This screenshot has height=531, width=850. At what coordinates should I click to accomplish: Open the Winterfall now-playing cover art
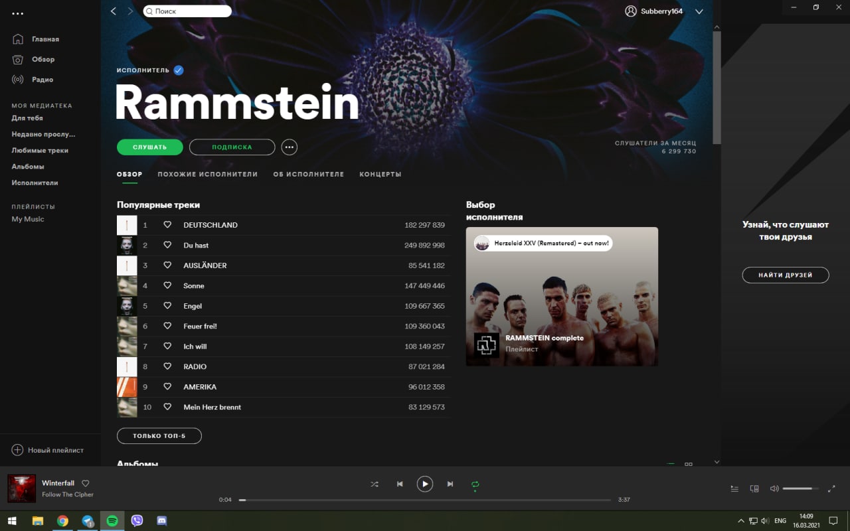[22, 489]
